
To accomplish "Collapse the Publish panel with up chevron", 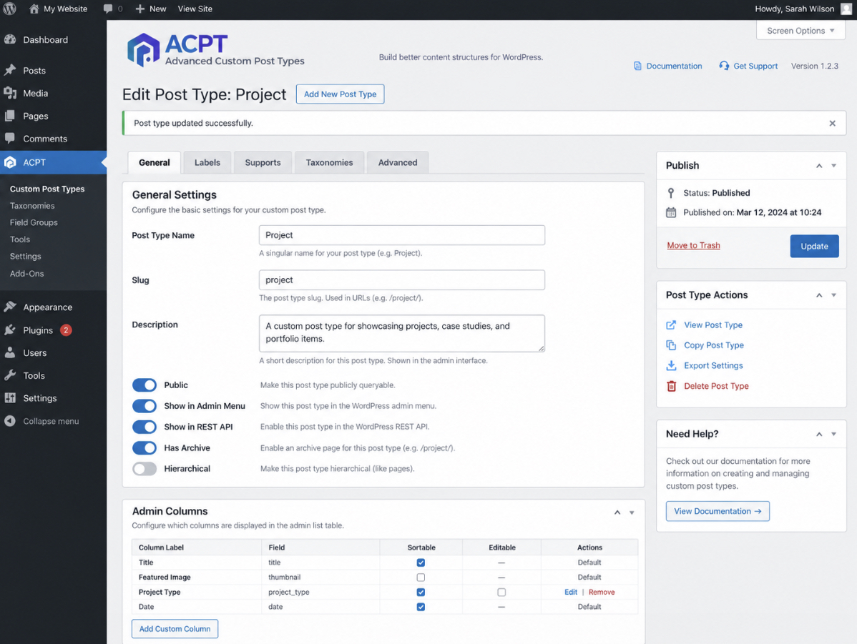I will coord(819,166).
